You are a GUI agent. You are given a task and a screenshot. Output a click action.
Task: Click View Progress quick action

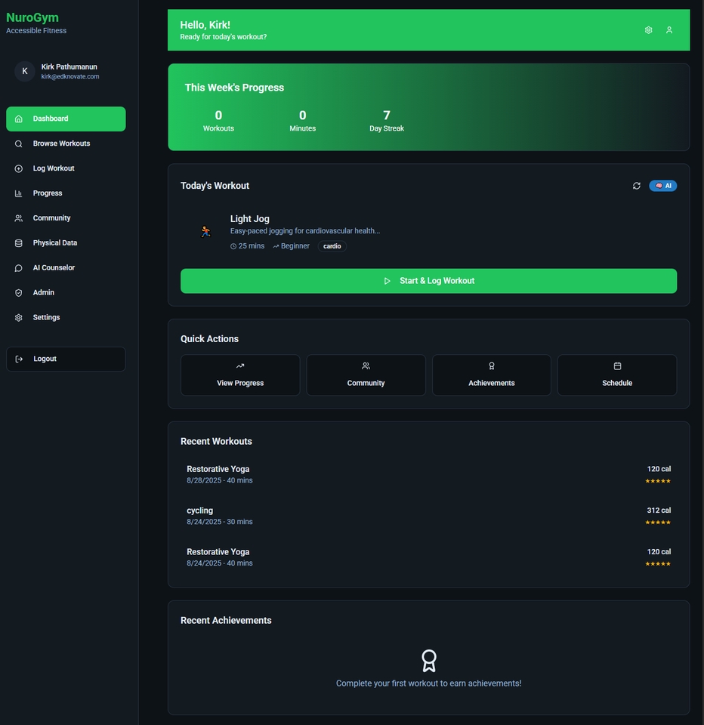(240, 375)
